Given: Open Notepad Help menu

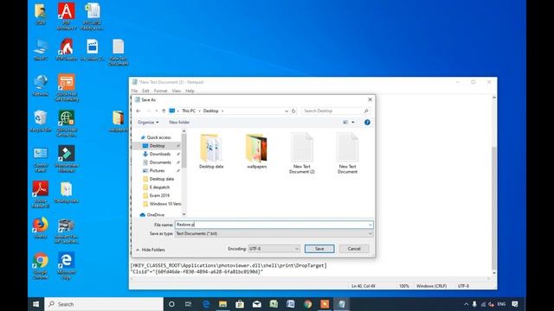Looking at the screenshot, I should pos(190,91).
